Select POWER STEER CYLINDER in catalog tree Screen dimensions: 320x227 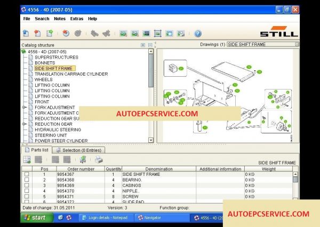[61, 141]
